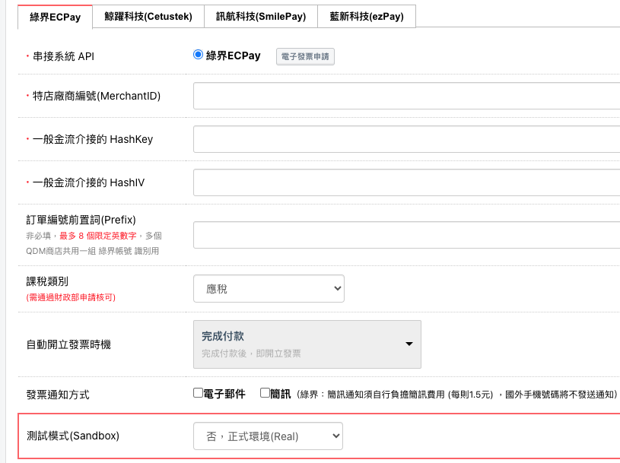Click the 課稅類別 label
This screenshot has width=620, height=463.
point(47,281)
